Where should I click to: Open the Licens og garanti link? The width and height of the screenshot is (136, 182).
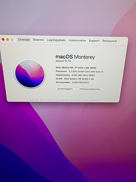click(90, 100)
